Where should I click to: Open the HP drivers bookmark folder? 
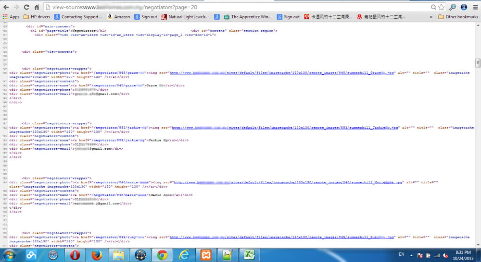pos(37,17)
